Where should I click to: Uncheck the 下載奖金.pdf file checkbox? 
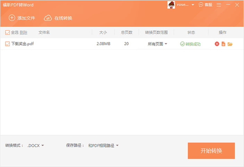tap(7, 44)
